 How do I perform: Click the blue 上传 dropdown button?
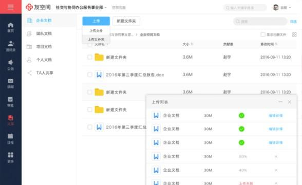tap(96, 21)
